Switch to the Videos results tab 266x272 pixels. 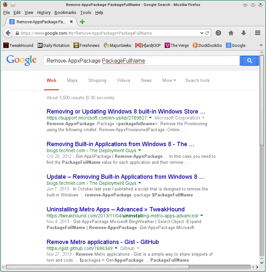point(123,80)
